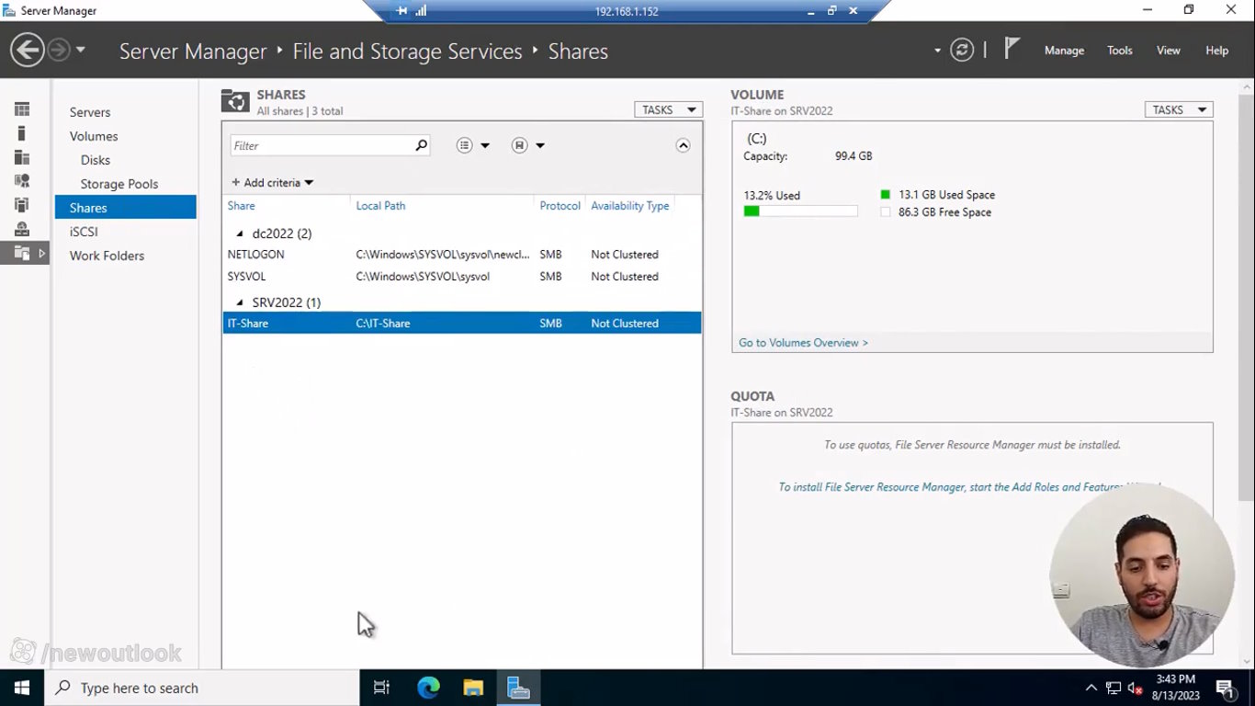Viewport: 1255px width, 706px height.
Task: Click the magnifier icon in the Filter box
Action: coord(421,145)
